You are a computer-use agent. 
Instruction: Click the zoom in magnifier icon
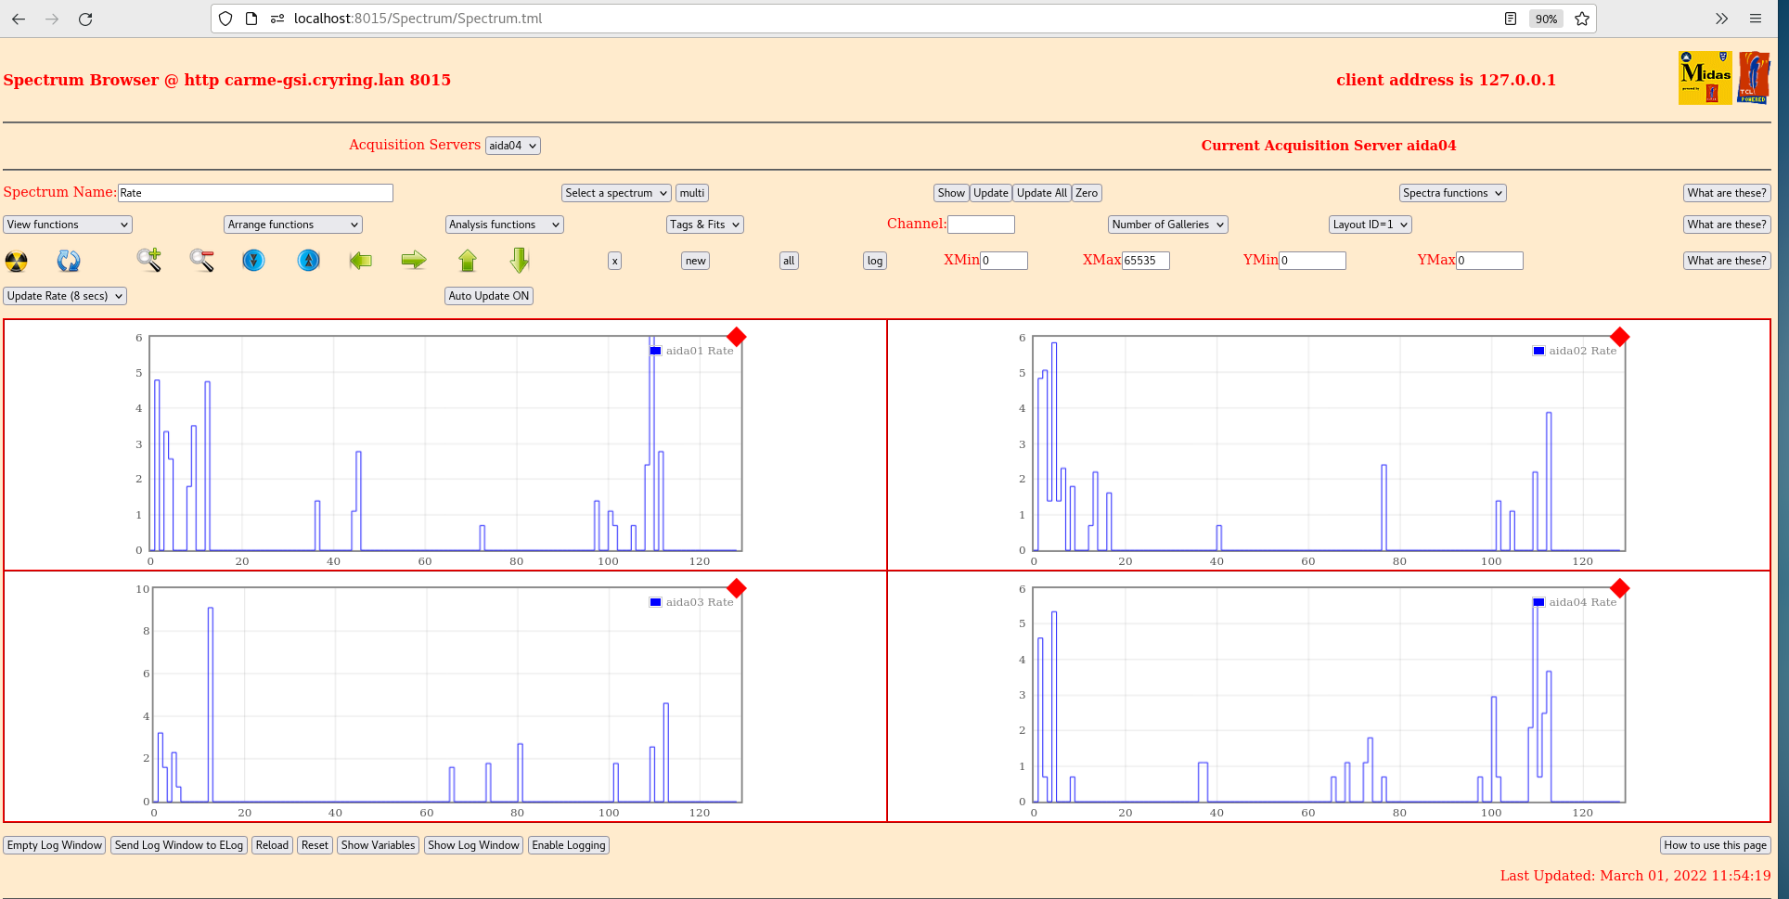(149, 261)
